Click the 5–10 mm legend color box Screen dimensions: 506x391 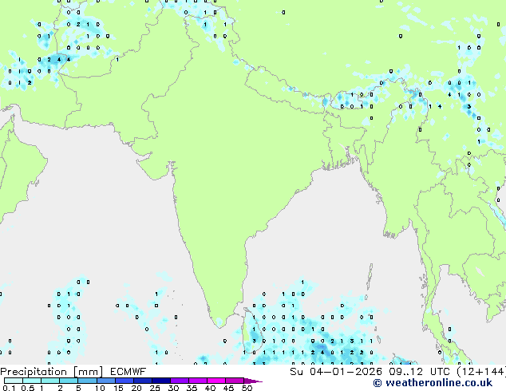(x=87, y=381)
